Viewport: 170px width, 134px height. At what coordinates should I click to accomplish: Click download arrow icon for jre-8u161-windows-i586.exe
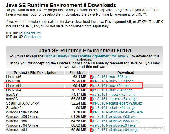pyautogui.click(x=91, y=117)
